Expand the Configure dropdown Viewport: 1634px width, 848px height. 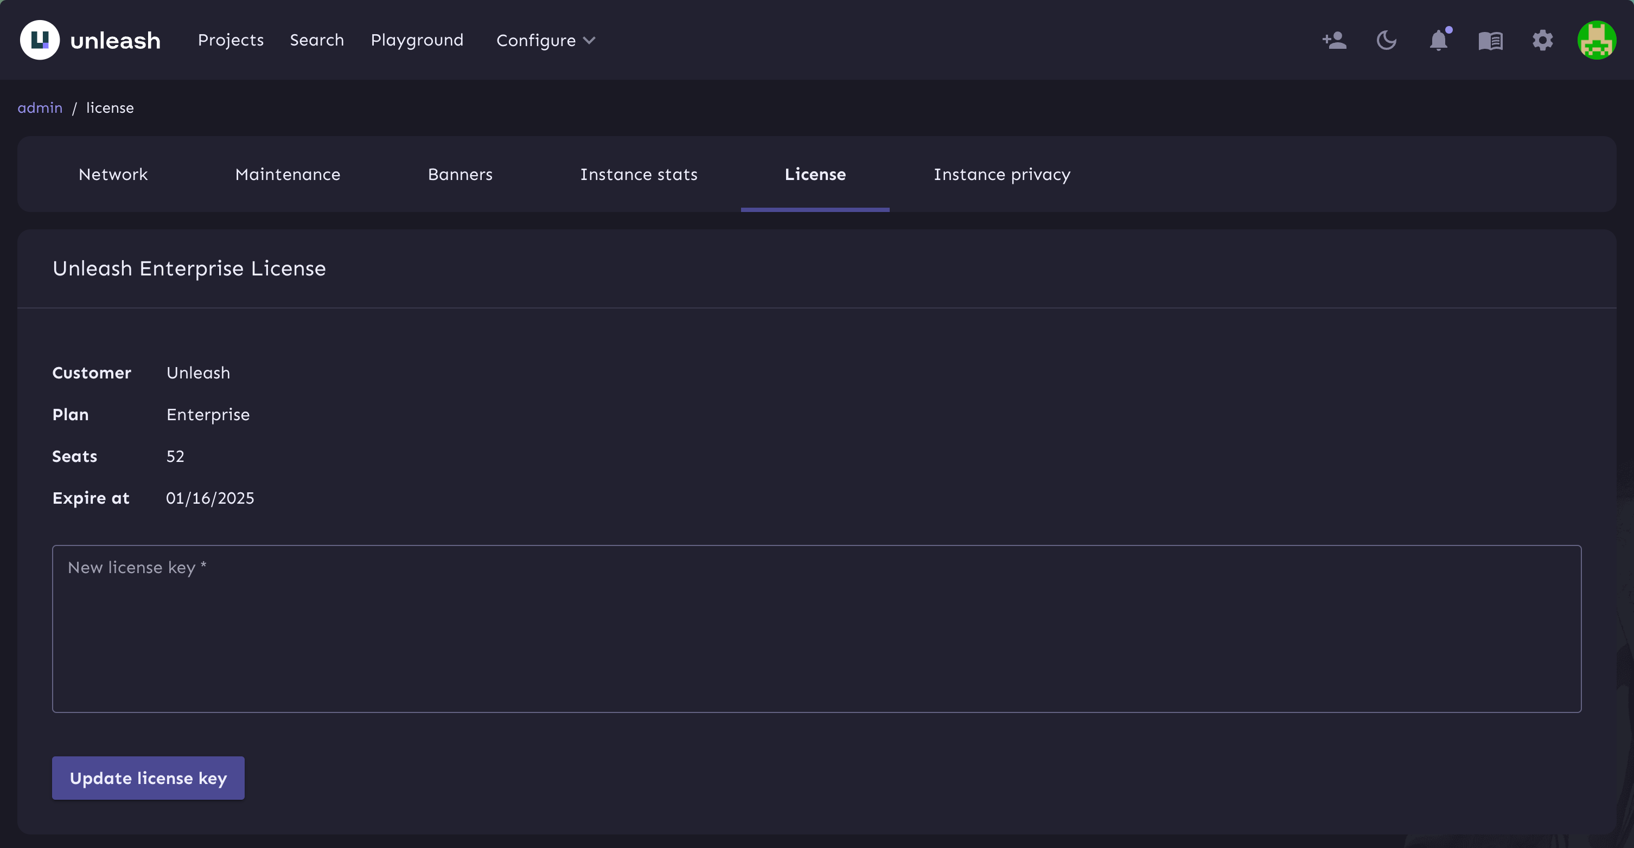pyautogui.click(x=536, y=41)
